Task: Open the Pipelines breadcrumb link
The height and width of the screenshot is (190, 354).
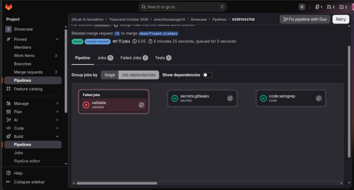Action: click(219, 19)
